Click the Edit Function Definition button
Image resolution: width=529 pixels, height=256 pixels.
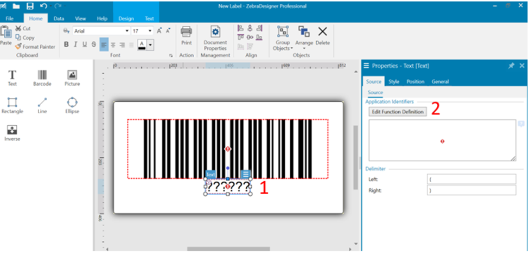pyautogui.click(x=398, y=111)
